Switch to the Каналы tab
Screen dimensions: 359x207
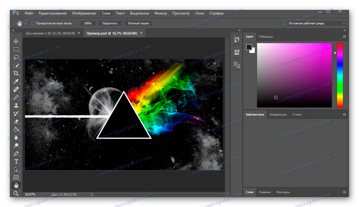tap(265, 192)
